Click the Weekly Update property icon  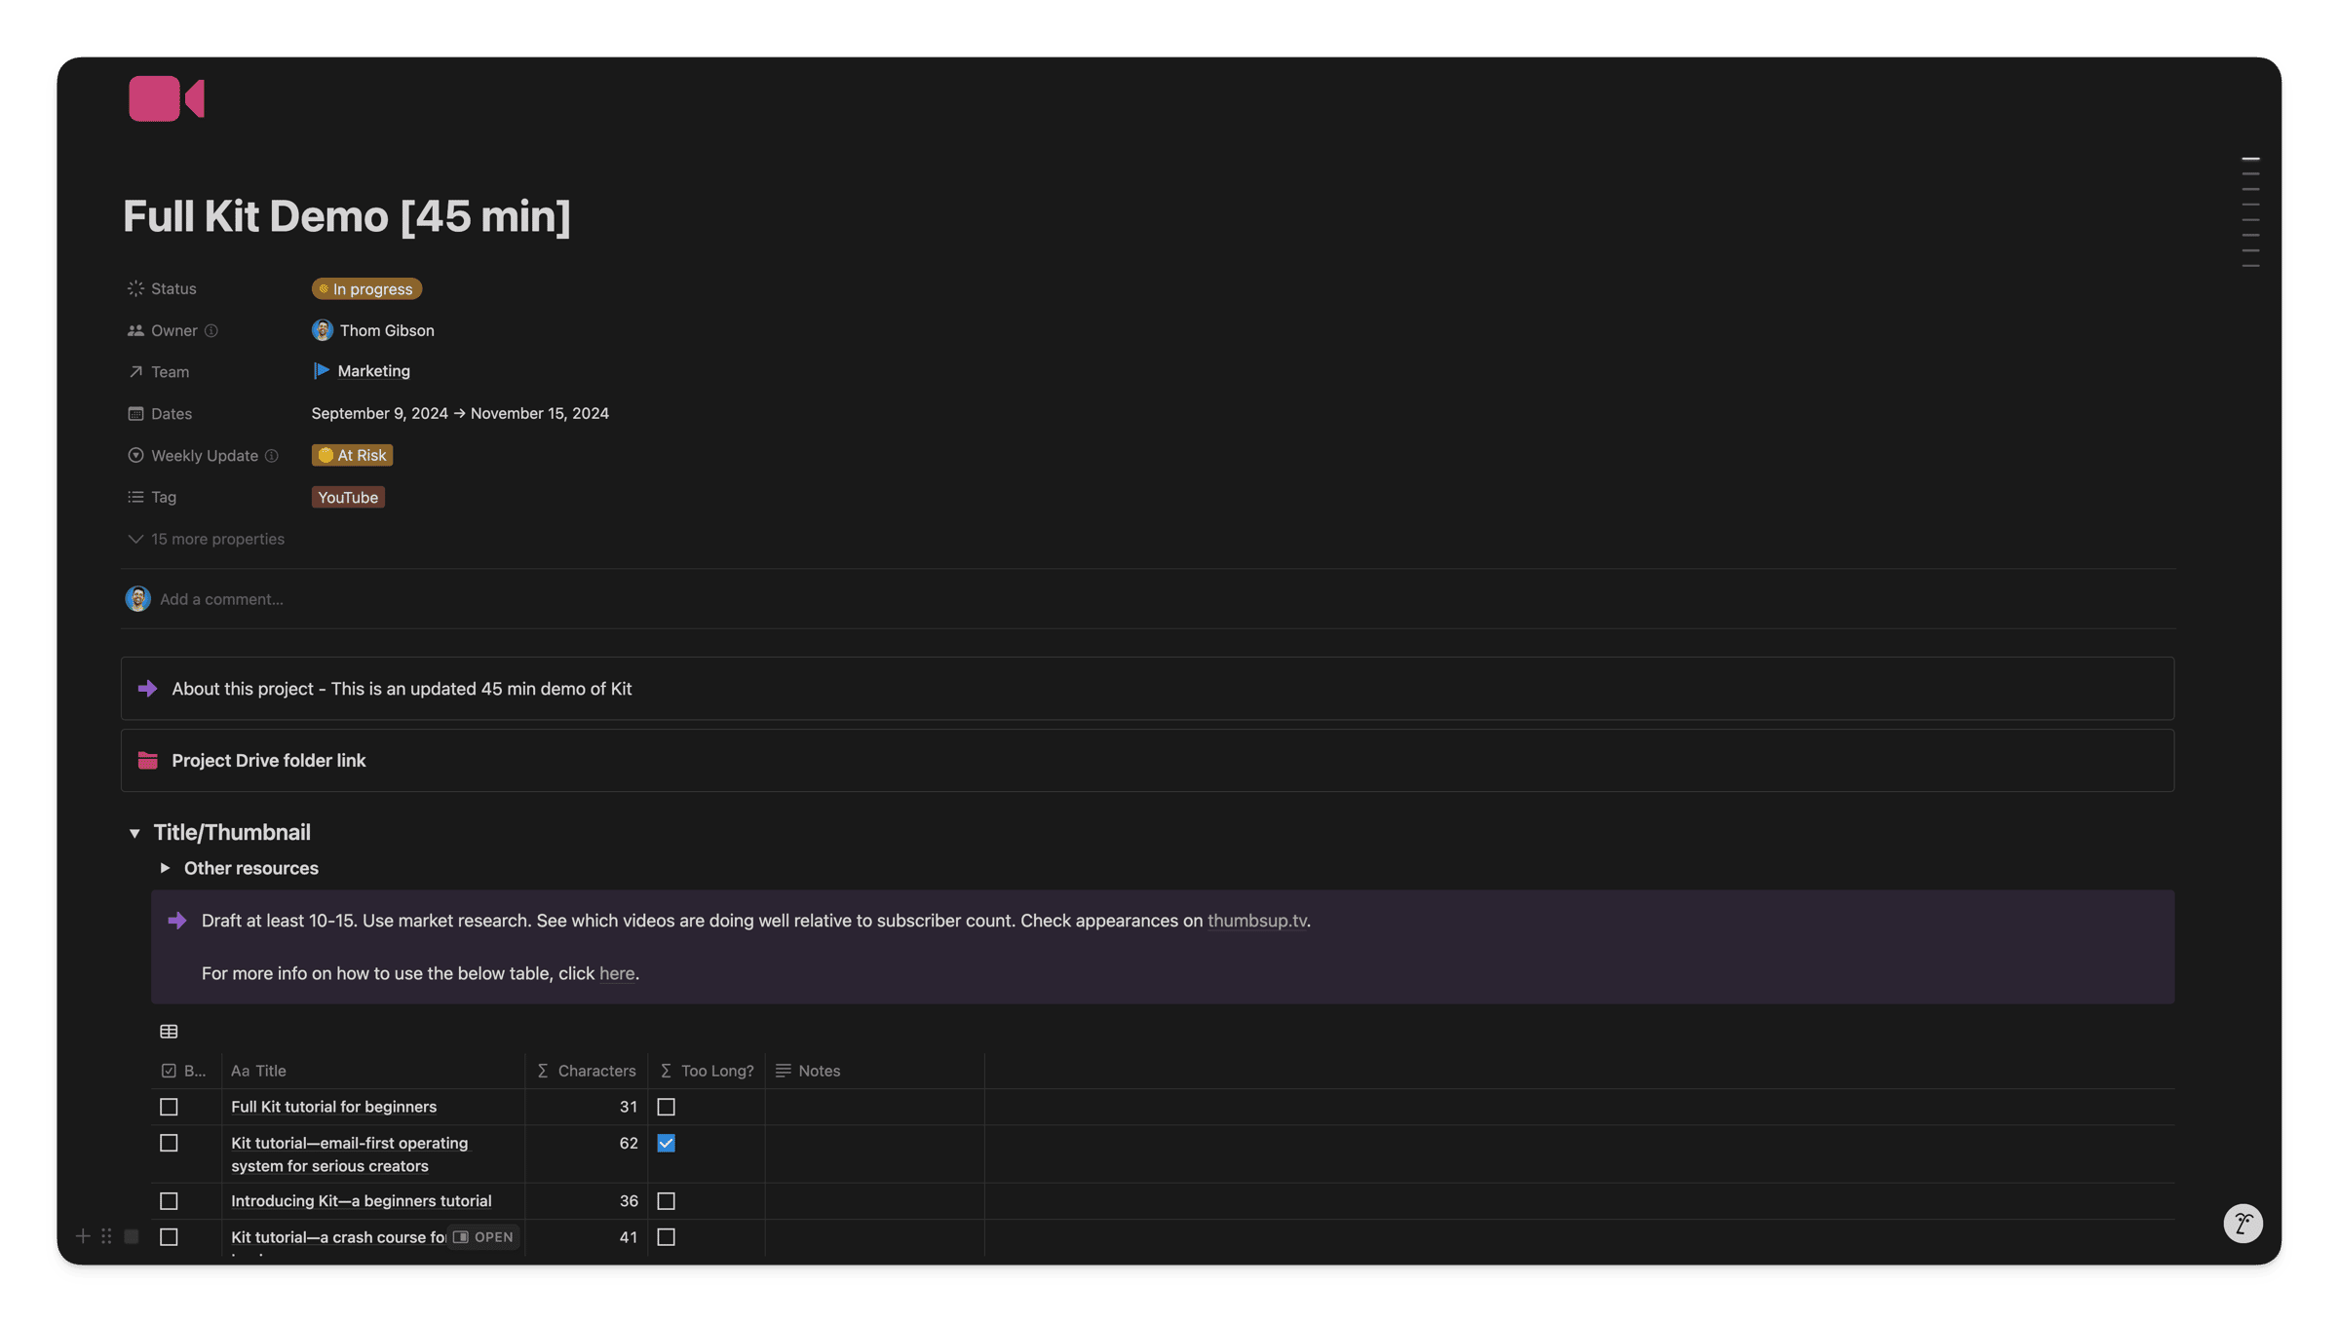click(135, 456)
